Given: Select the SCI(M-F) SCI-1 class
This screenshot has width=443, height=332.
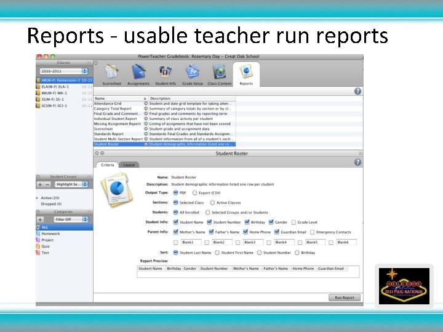Looking at the screenshot, I should click(64, 106).
